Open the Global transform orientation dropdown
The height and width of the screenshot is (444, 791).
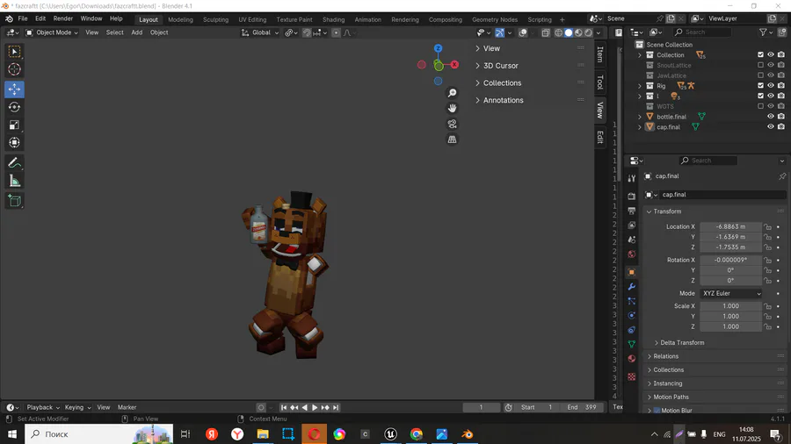(260, 32)
